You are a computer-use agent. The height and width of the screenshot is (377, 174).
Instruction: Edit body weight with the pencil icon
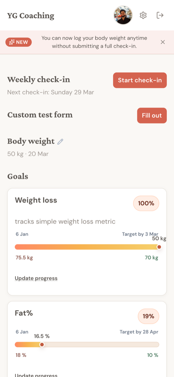60,142
